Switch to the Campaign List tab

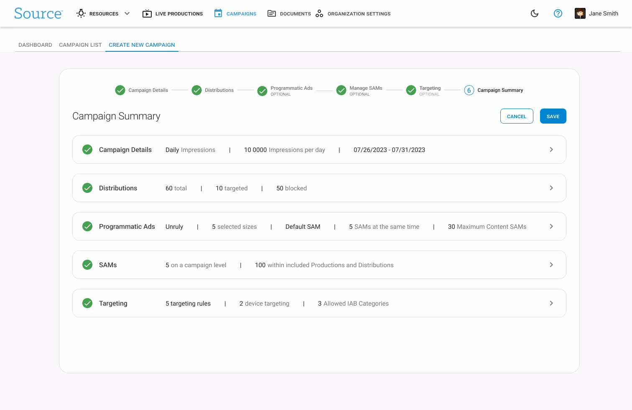tap(80, 45)
